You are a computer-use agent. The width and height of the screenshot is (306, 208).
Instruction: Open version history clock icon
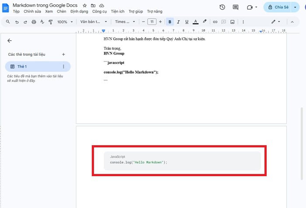222,7
